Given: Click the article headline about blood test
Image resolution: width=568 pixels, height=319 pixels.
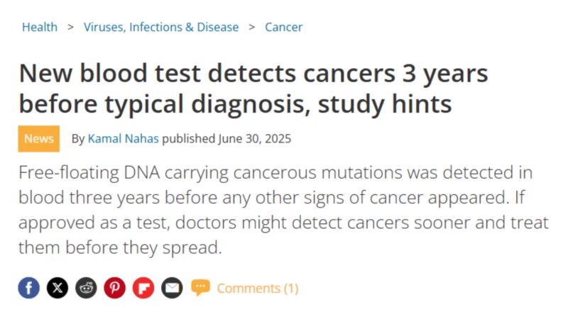Looking at the screenshot, I should tap(253, 89).
